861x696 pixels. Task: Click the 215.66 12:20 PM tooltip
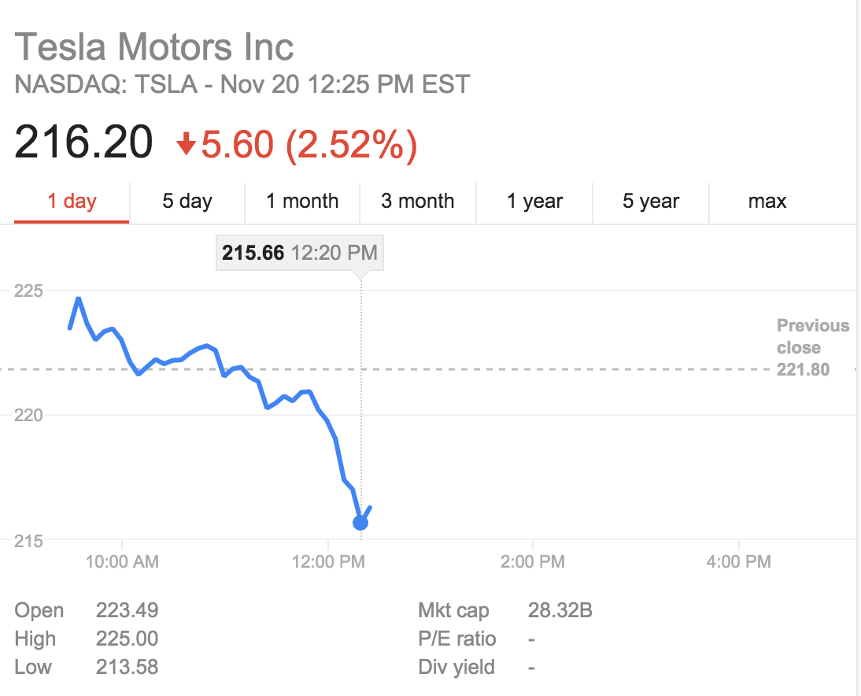point(300,254)
